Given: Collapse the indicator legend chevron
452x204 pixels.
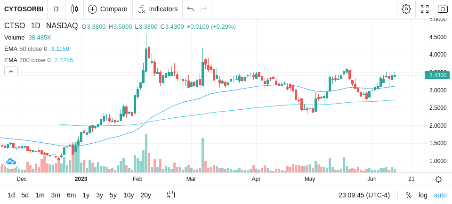Looking at the screenshot, I should click(x=11, y=71).
